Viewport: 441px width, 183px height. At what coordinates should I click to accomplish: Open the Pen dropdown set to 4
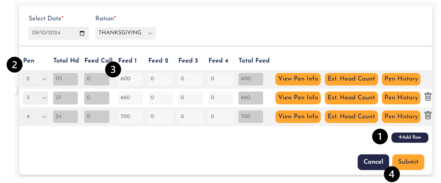click(x=35, y=117)
